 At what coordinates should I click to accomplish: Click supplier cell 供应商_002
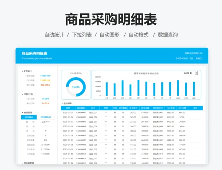point(158,117)
